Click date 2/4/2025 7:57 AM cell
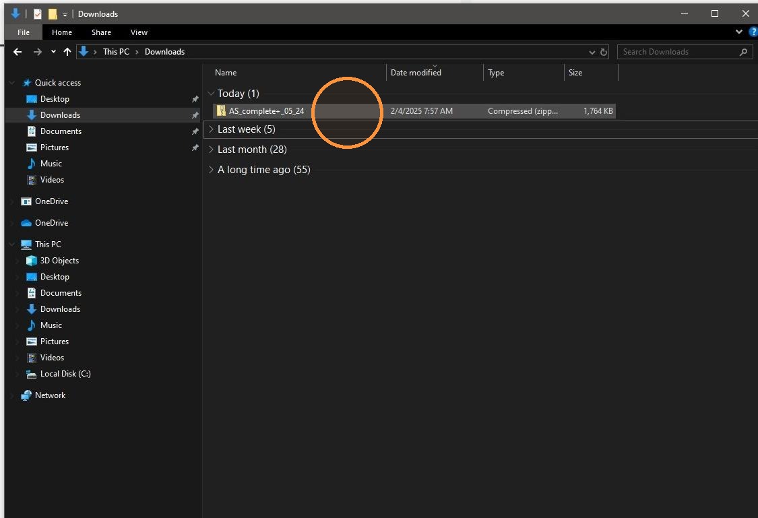This screenshot has height=518, width=758. point(422,111)
